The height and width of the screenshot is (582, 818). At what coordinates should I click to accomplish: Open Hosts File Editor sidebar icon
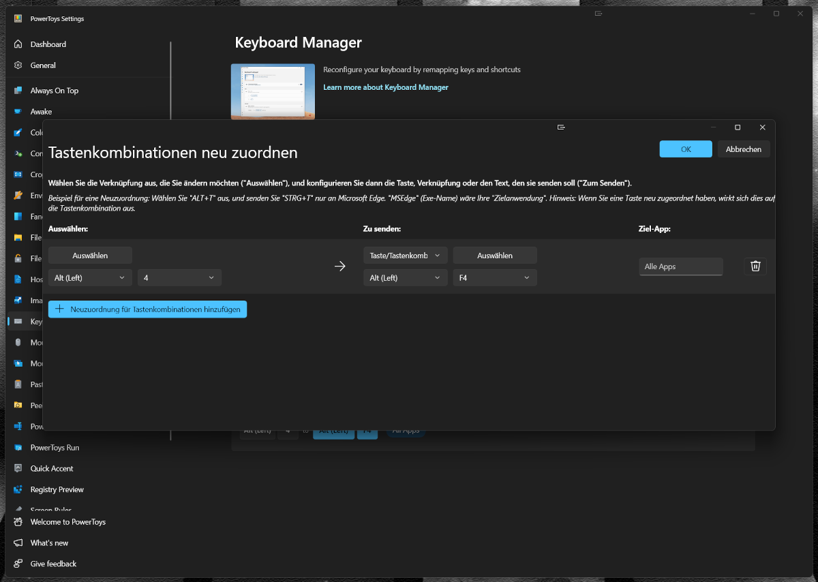click(18, 279)
